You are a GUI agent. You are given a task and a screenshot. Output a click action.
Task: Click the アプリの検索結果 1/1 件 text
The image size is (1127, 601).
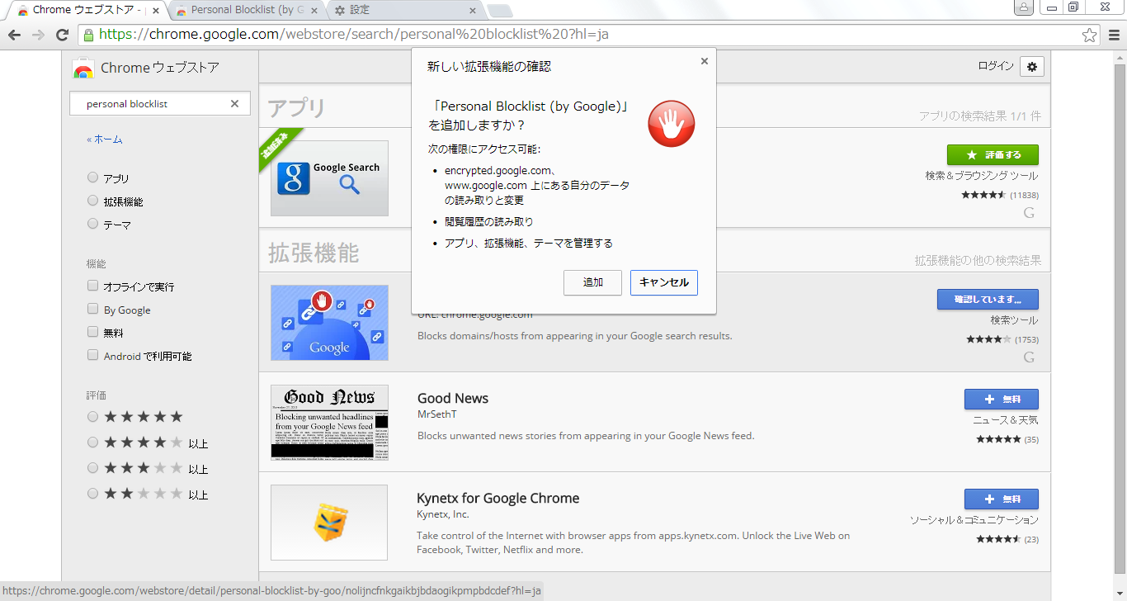coord(980,116)
